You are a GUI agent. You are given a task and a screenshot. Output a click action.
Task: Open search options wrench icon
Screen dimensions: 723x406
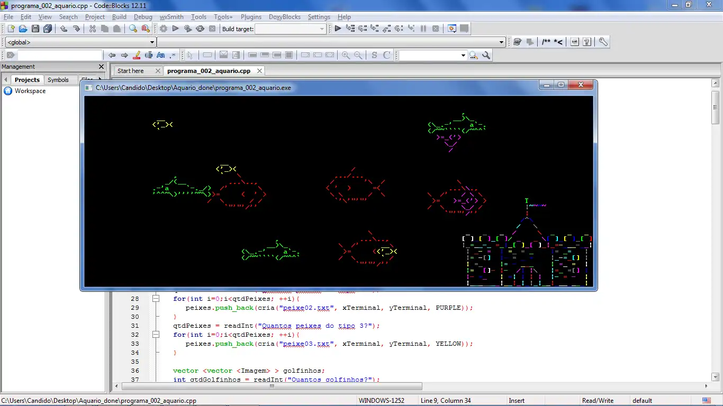coord(486,55)
